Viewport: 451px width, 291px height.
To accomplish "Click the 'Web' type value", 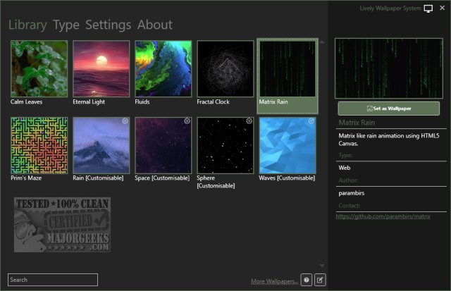I will (x=345, y=168).
